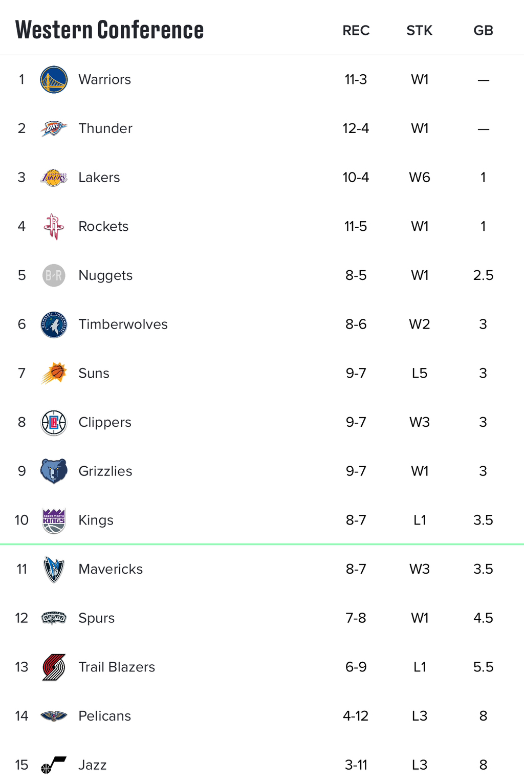Viewport: 524px width, 783px height.
Task: Open the Spurs team name link
Action: (x=96, y=618)
